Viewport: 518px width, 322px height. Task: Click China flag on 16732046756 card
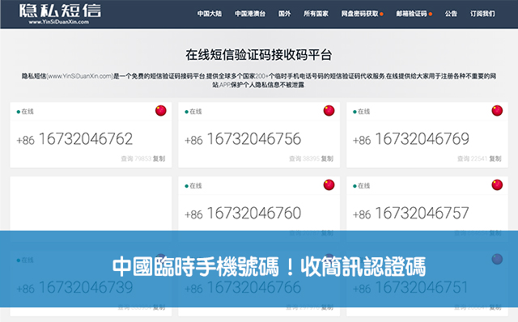click(x=329, y=111)
